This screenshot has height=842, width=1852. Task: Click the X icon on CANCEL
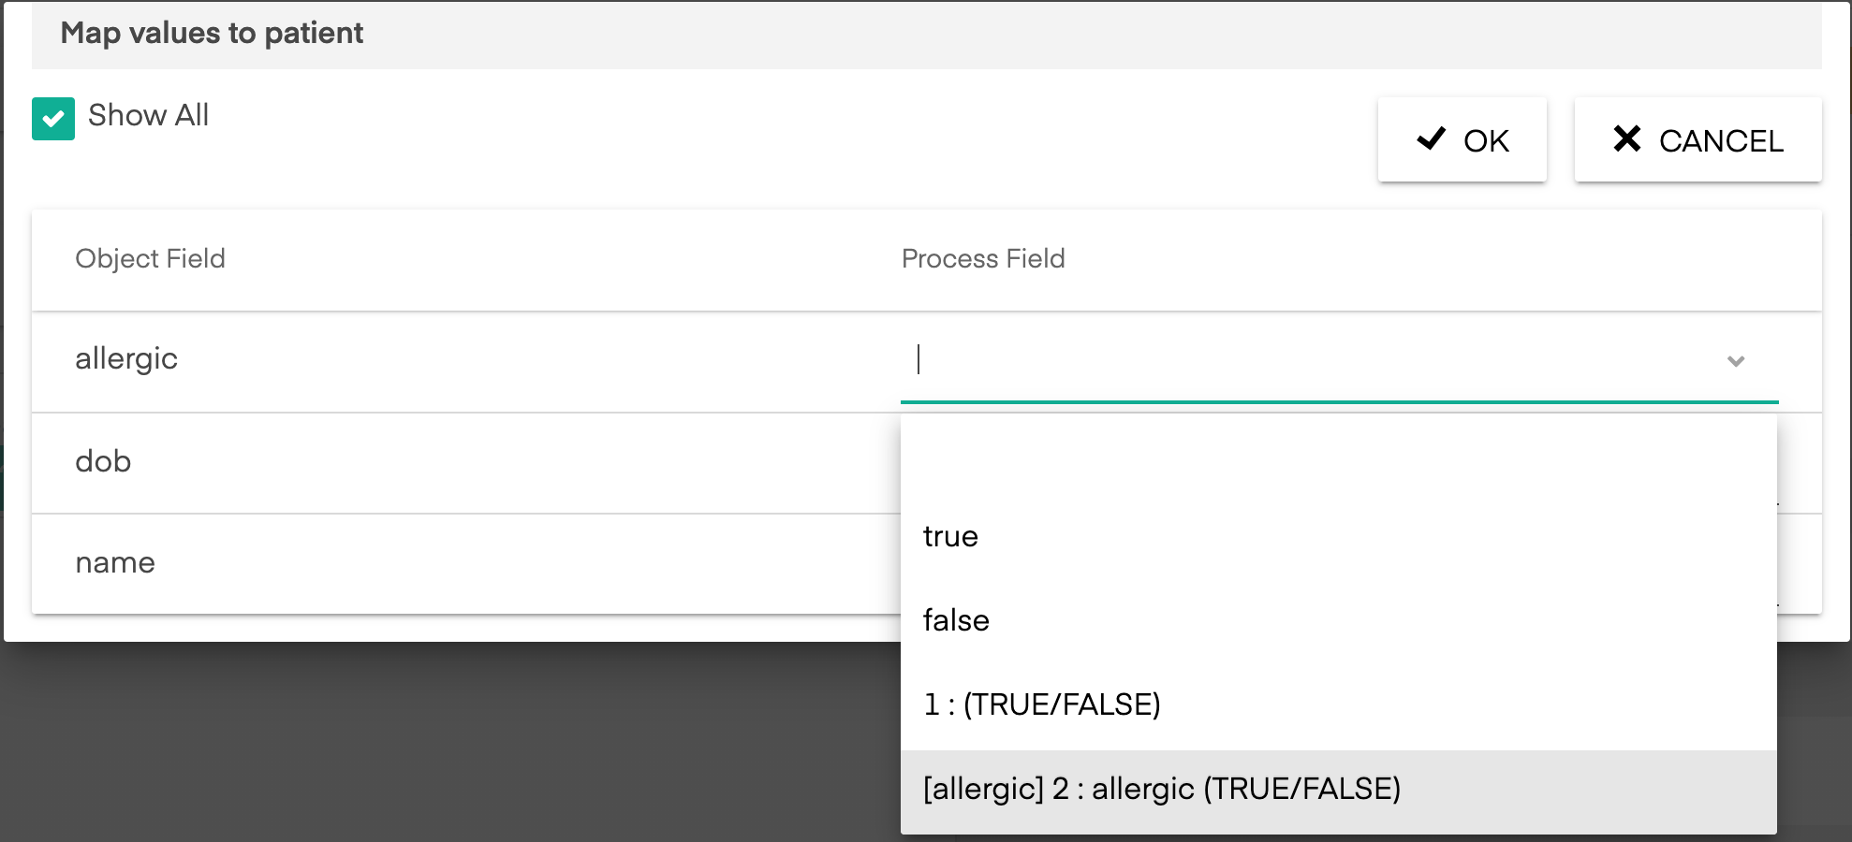coord(1627,138)
